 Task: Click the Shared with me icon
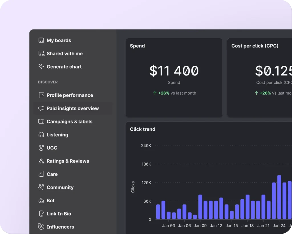41,53
